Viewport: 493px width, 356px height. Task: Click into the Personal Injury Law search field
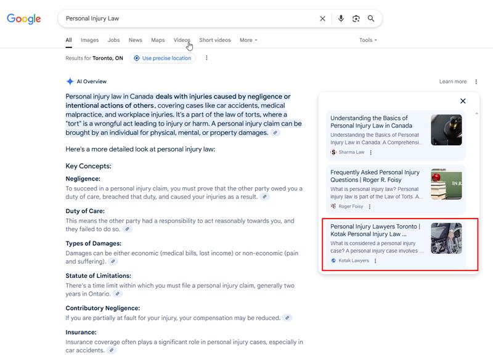coord(185,18)
